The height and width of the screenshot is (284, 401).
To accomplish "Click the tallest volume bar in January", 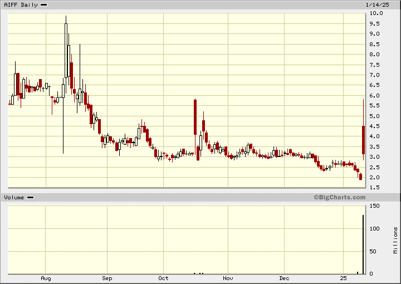I will point(363,244).
